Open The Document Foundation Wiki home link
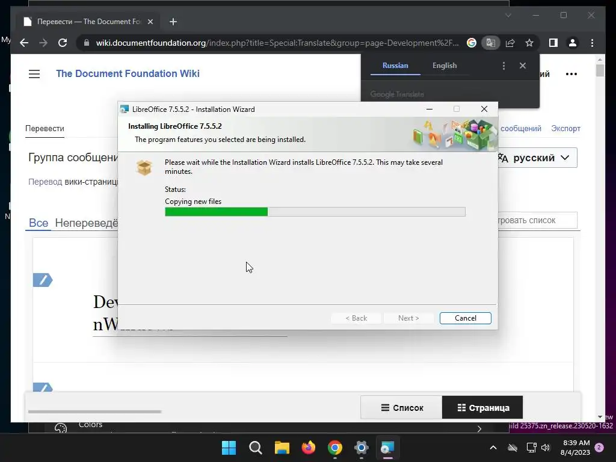Screen dimensions: 616x462 click(128, 73)
